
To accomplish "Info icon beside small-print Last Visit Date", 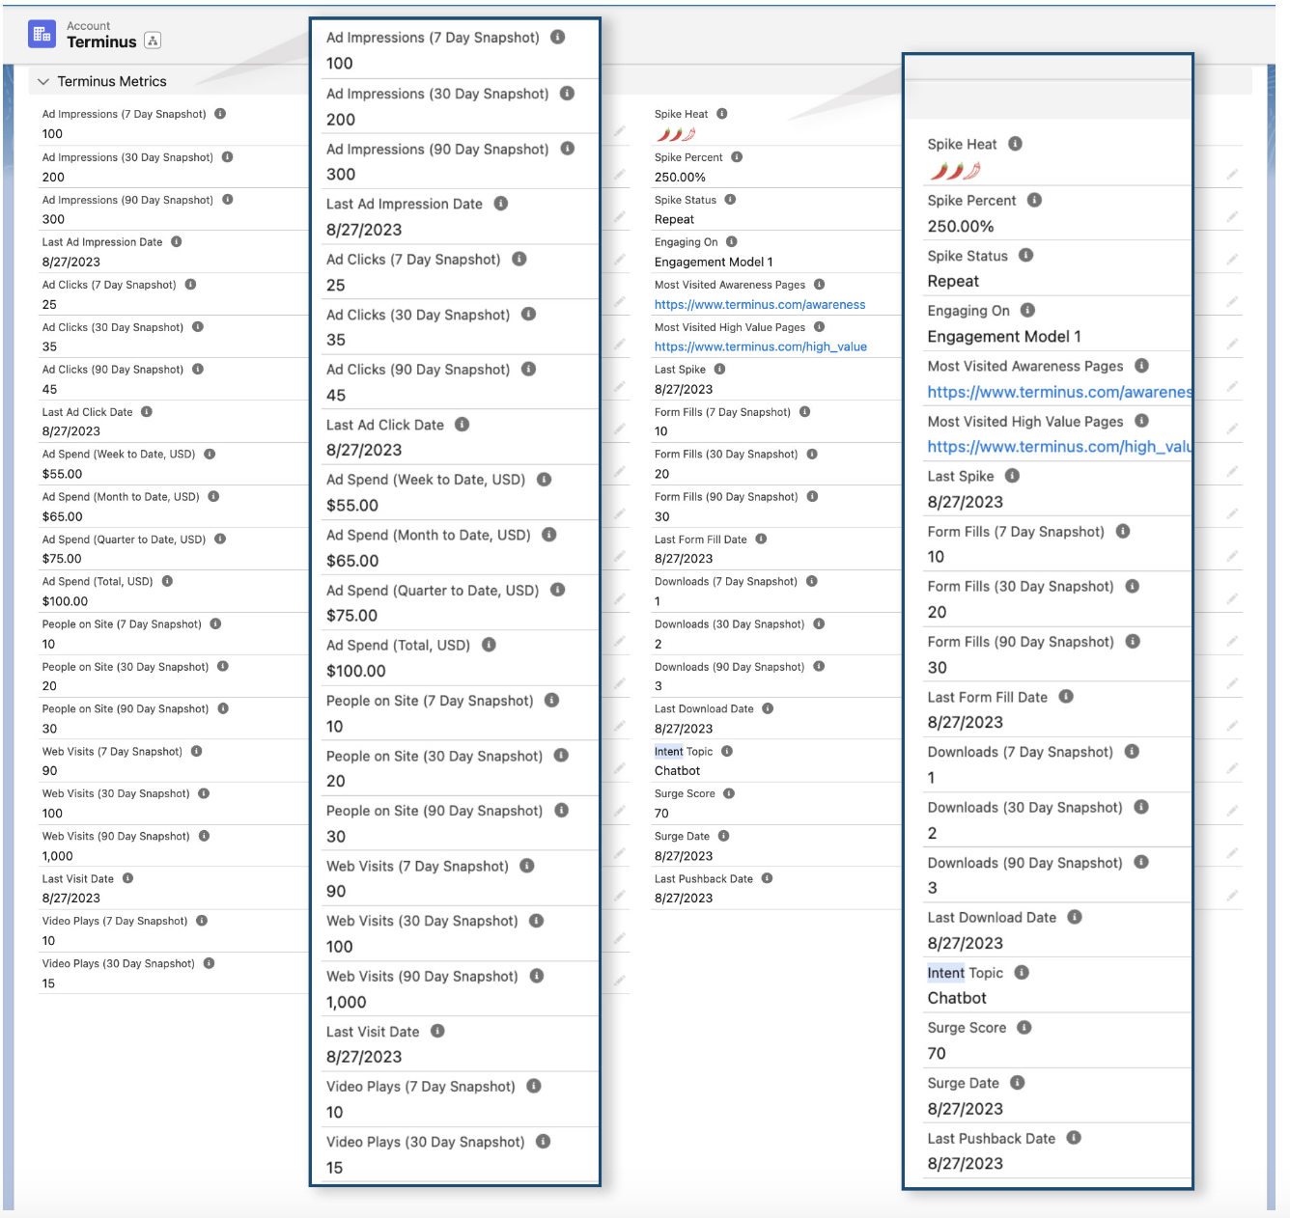I will pos(128,878).
